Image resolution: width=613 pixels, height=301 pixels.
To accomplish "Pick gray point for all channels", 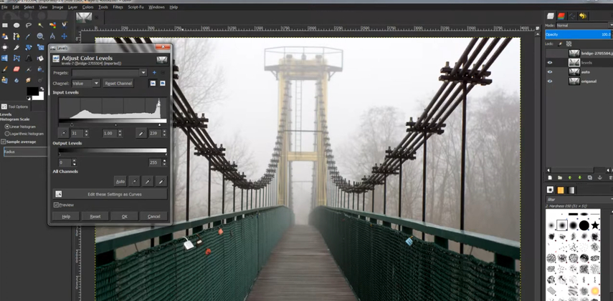I will (148, 182).
